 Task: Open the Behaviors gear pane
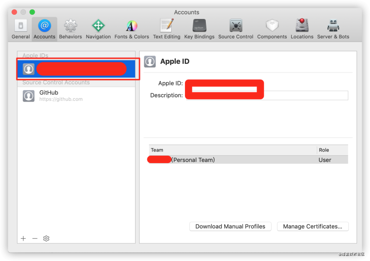click(70, 29)
